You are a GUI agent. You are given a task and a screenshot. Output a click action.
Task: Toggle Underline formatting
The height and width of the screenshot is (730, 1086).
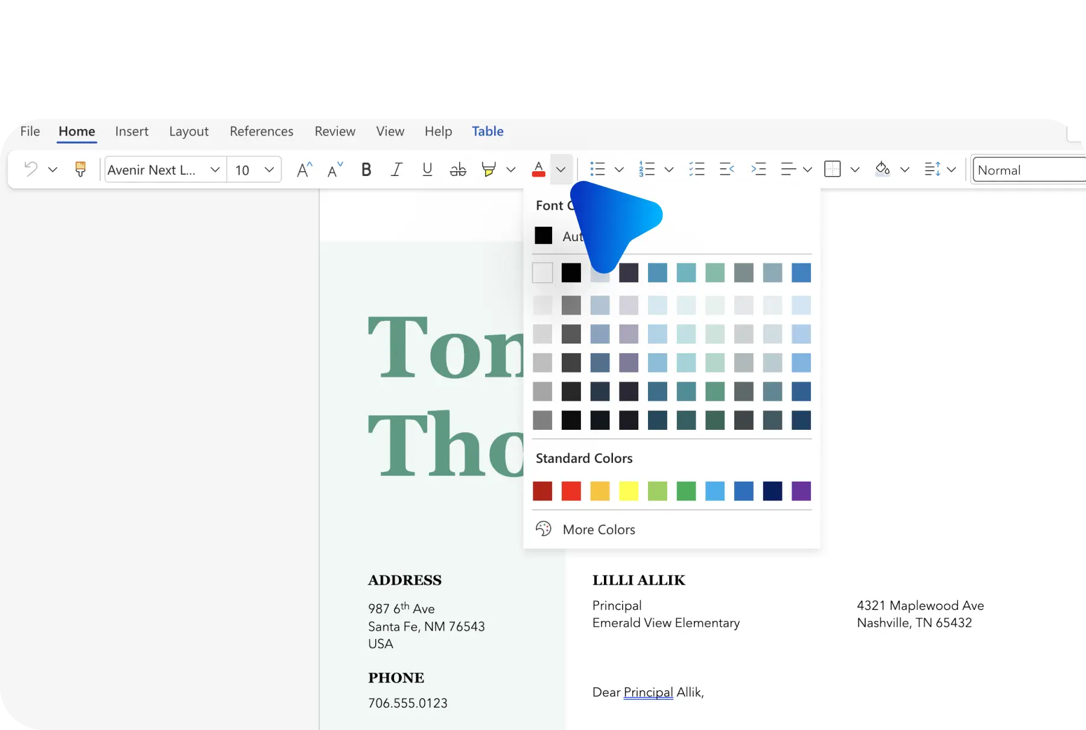[x=427, y=169]
